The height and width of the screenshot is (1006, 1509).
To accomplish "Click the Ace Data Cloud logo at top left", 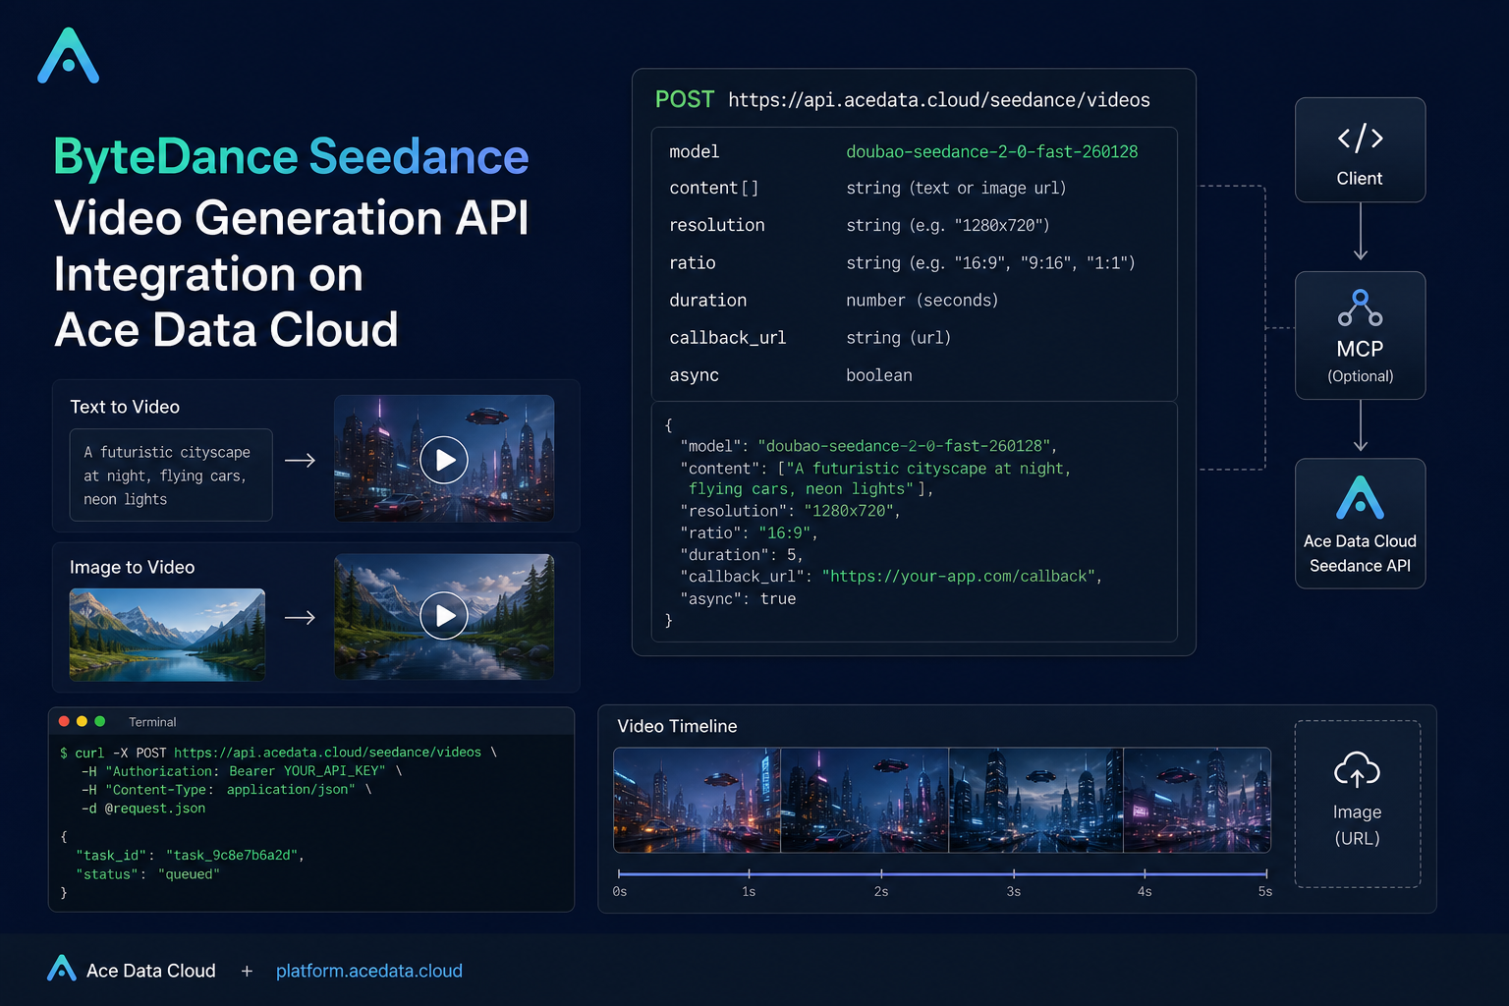I will click(68, 56).
